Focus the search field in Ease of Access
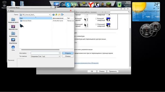The width and height of the screenshot is (165, 92). tap(119, 12)
